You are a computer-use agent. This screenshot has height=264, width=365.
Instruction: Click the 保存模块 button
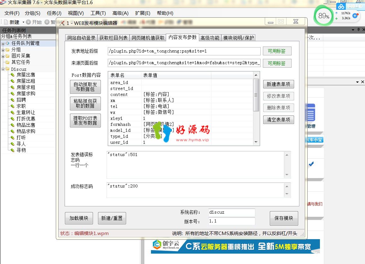(x=284, y=218)
